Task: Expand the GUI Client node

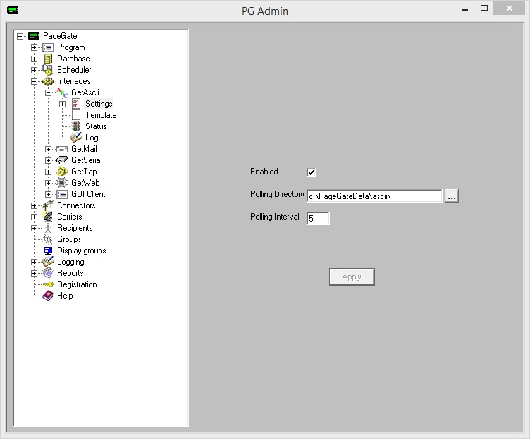Action: coord(49,194)
